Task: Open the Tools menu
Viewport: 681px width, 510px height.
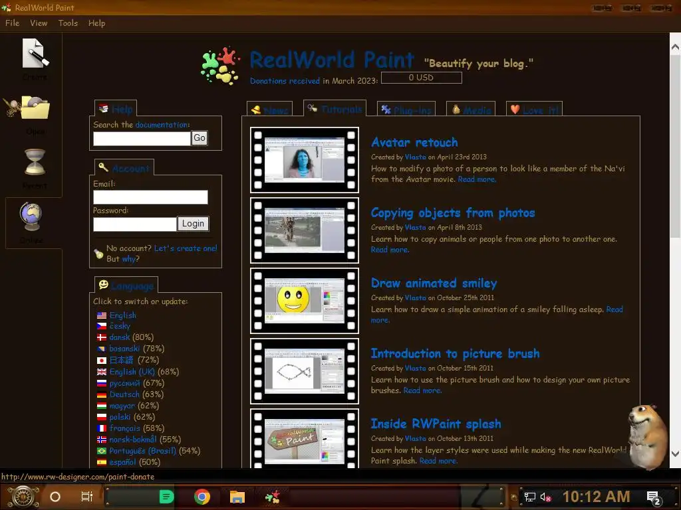Action: [x=68, y=23]
